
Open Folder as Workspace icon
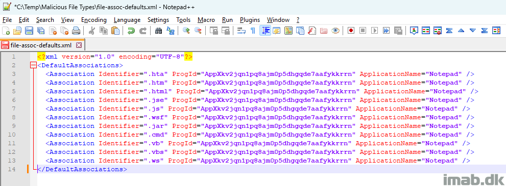pyautogui.click(x=324, y=31)
